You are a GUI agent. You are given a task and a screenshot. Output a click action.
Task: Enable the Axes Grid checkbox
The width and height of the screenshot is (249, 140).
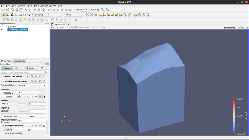pos(2,130)
